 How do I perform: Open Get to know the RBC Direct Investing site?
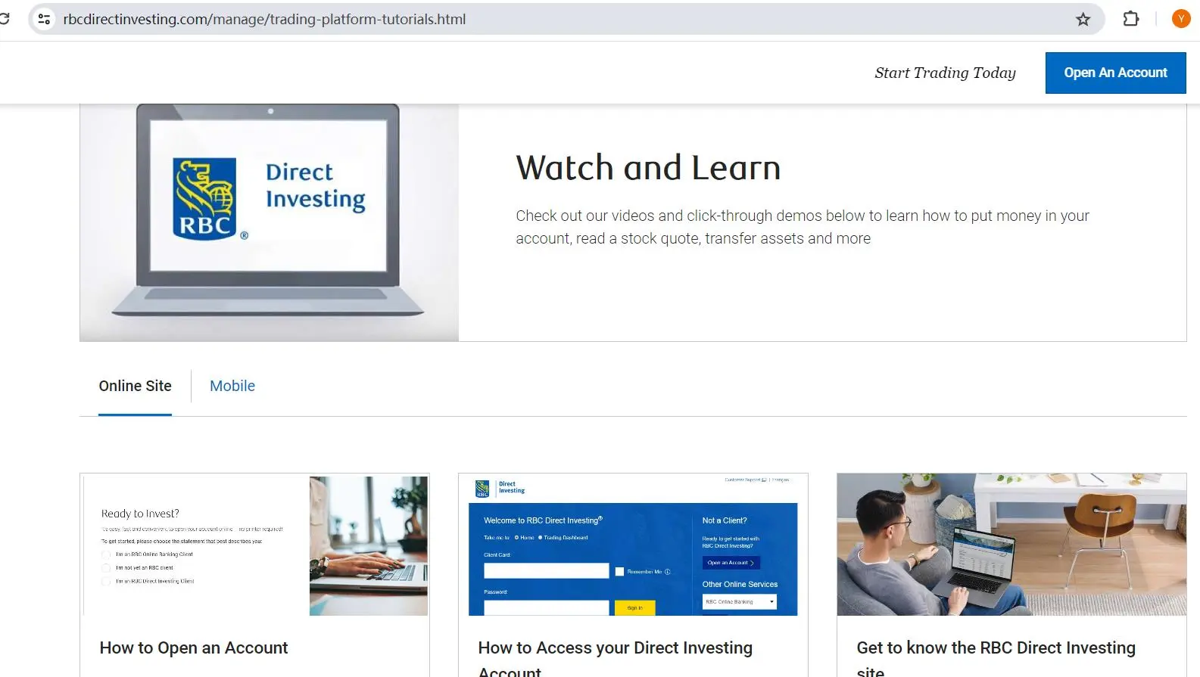pos(996,658)
